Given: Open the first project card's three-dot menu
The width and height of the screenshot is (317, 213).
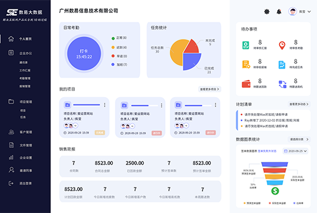Looking at the screenshot, I should pos(104,105).
